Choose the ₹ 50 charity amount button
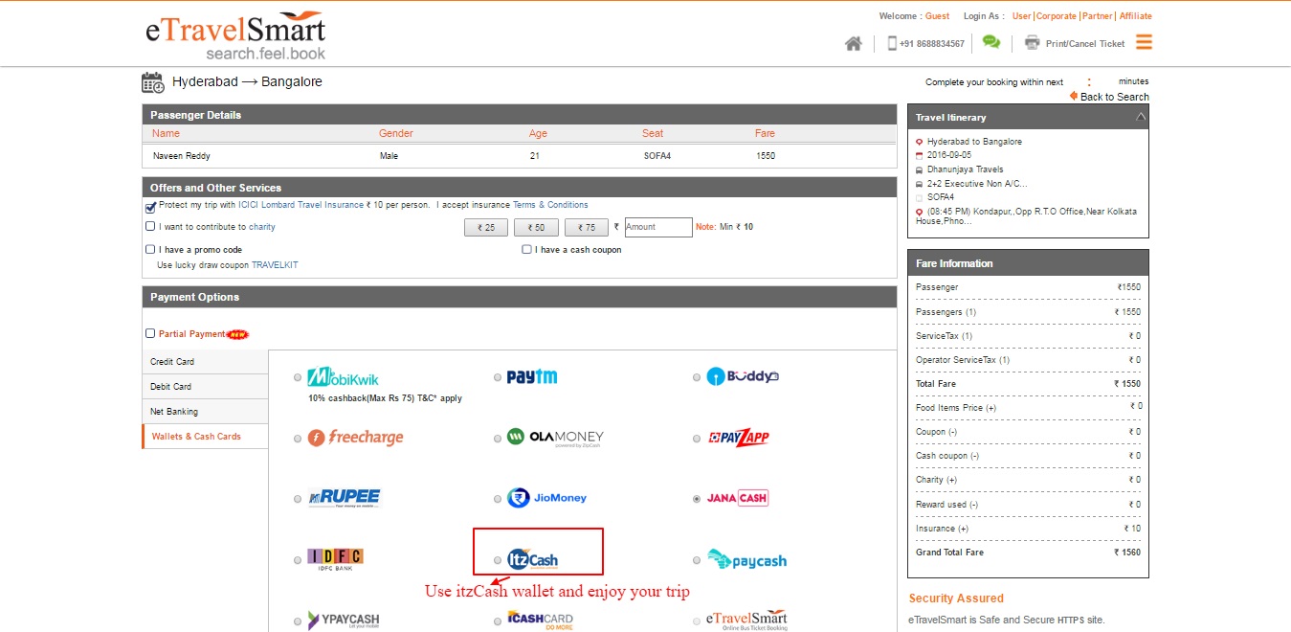 pyautogui.click(x=536, y=227)
